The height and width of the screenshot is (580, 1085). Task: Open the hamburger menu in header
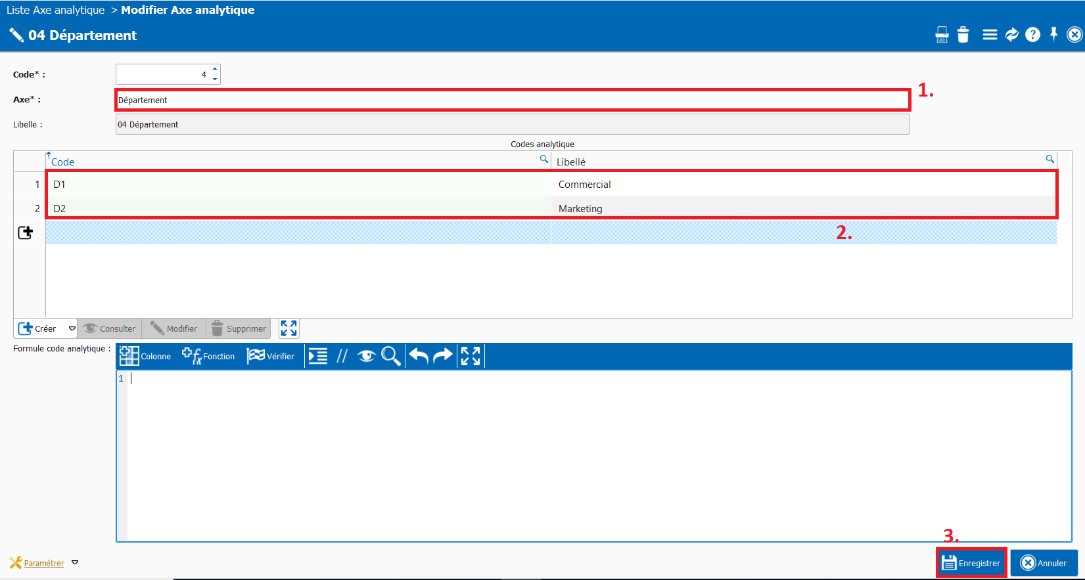[x=990, y=35]
